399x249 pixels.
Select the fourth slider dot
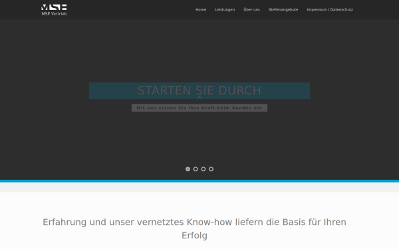(211, 169)
